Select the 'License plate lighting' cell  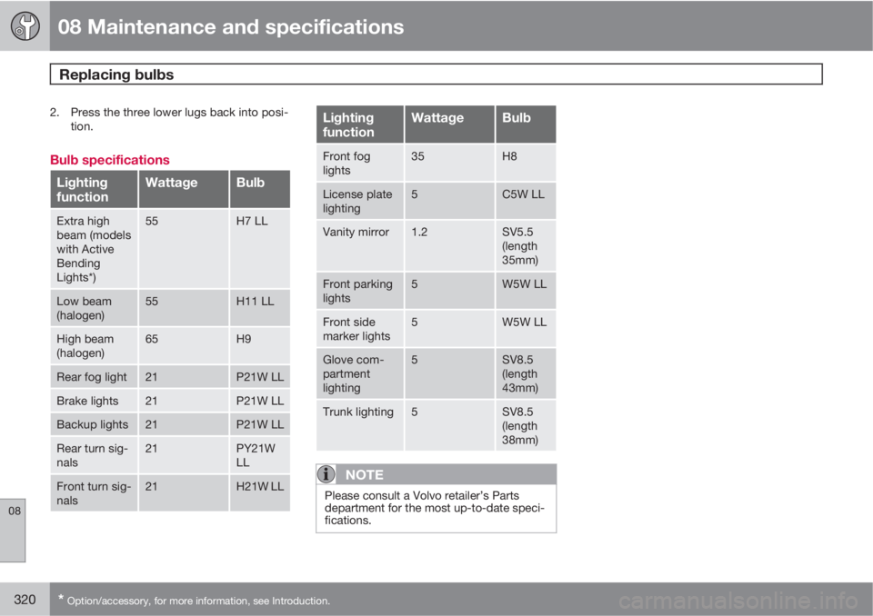pyautogui.click(x=360, y=201)
